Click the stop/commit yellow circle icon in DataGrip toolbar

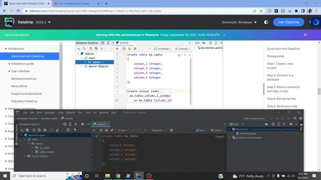click(x=106, y=130)
